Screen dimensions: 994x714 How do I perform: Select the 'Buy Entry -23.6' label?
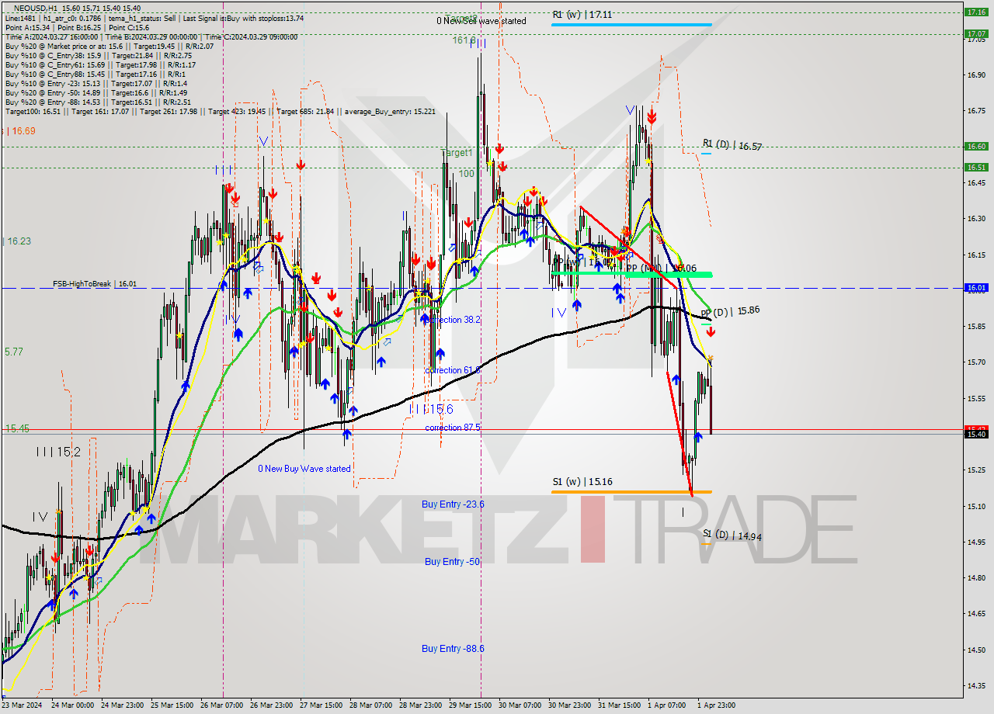(x=454, y=504)
